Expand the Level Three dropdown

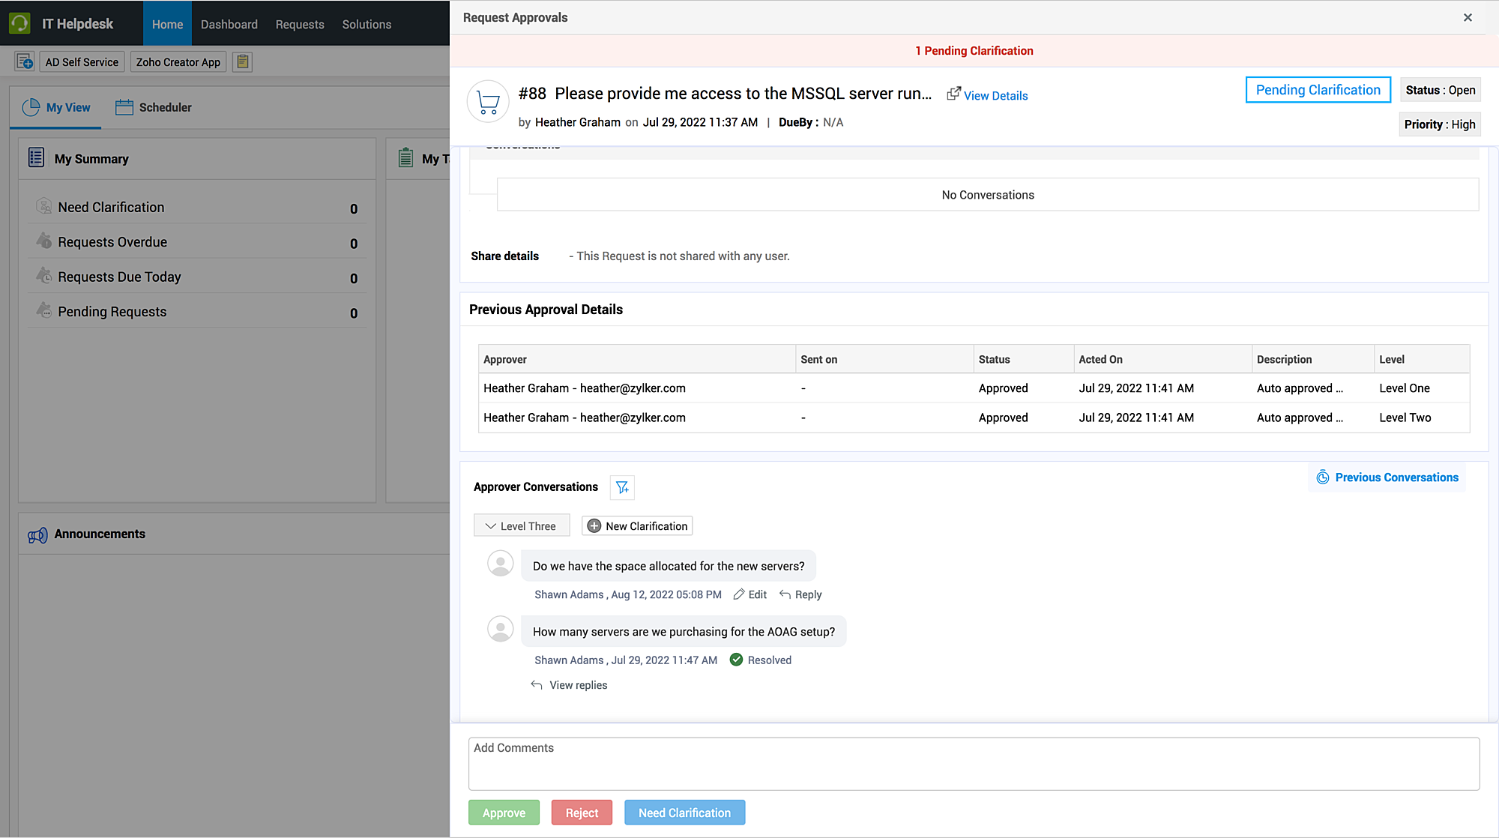click(x=521, y=526)
